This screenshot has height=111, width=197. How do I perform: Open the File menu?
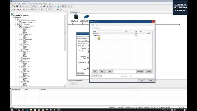tap(11, 3)
